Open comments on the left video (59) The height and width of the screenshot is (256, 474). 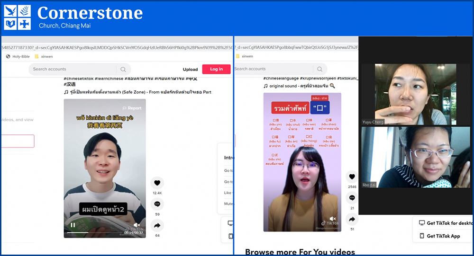(157, 204)
